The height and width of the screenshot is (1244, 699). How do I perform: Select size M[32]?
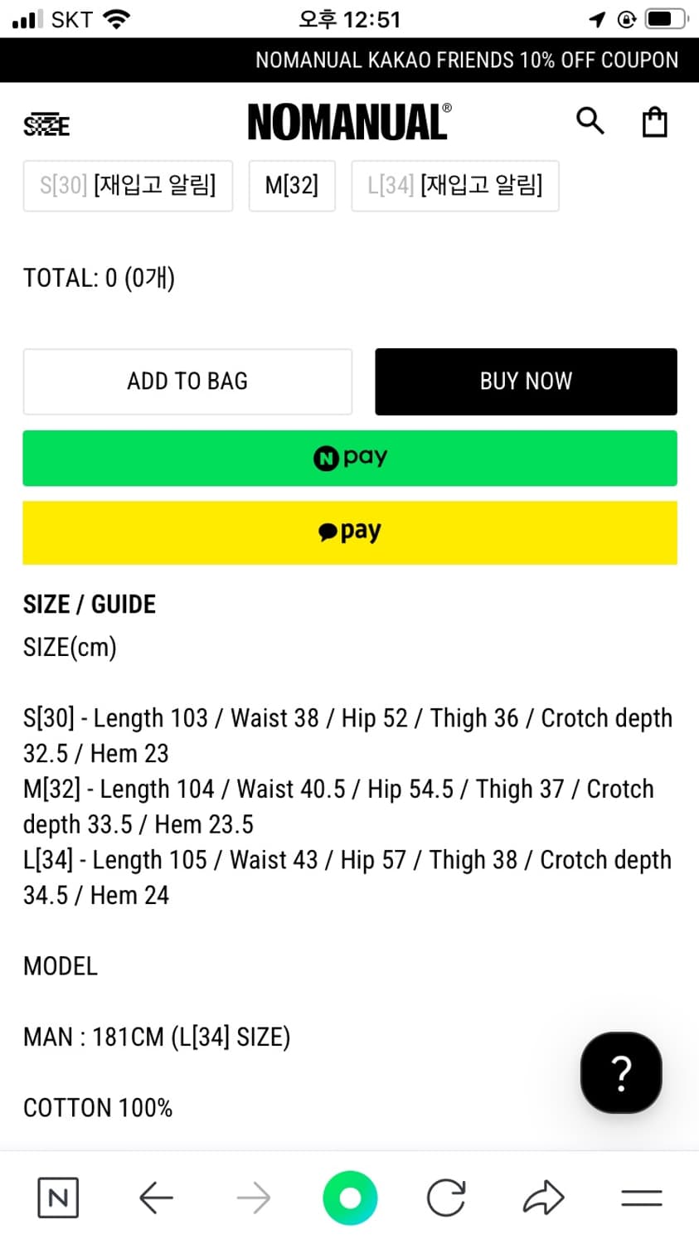point(292,186)
